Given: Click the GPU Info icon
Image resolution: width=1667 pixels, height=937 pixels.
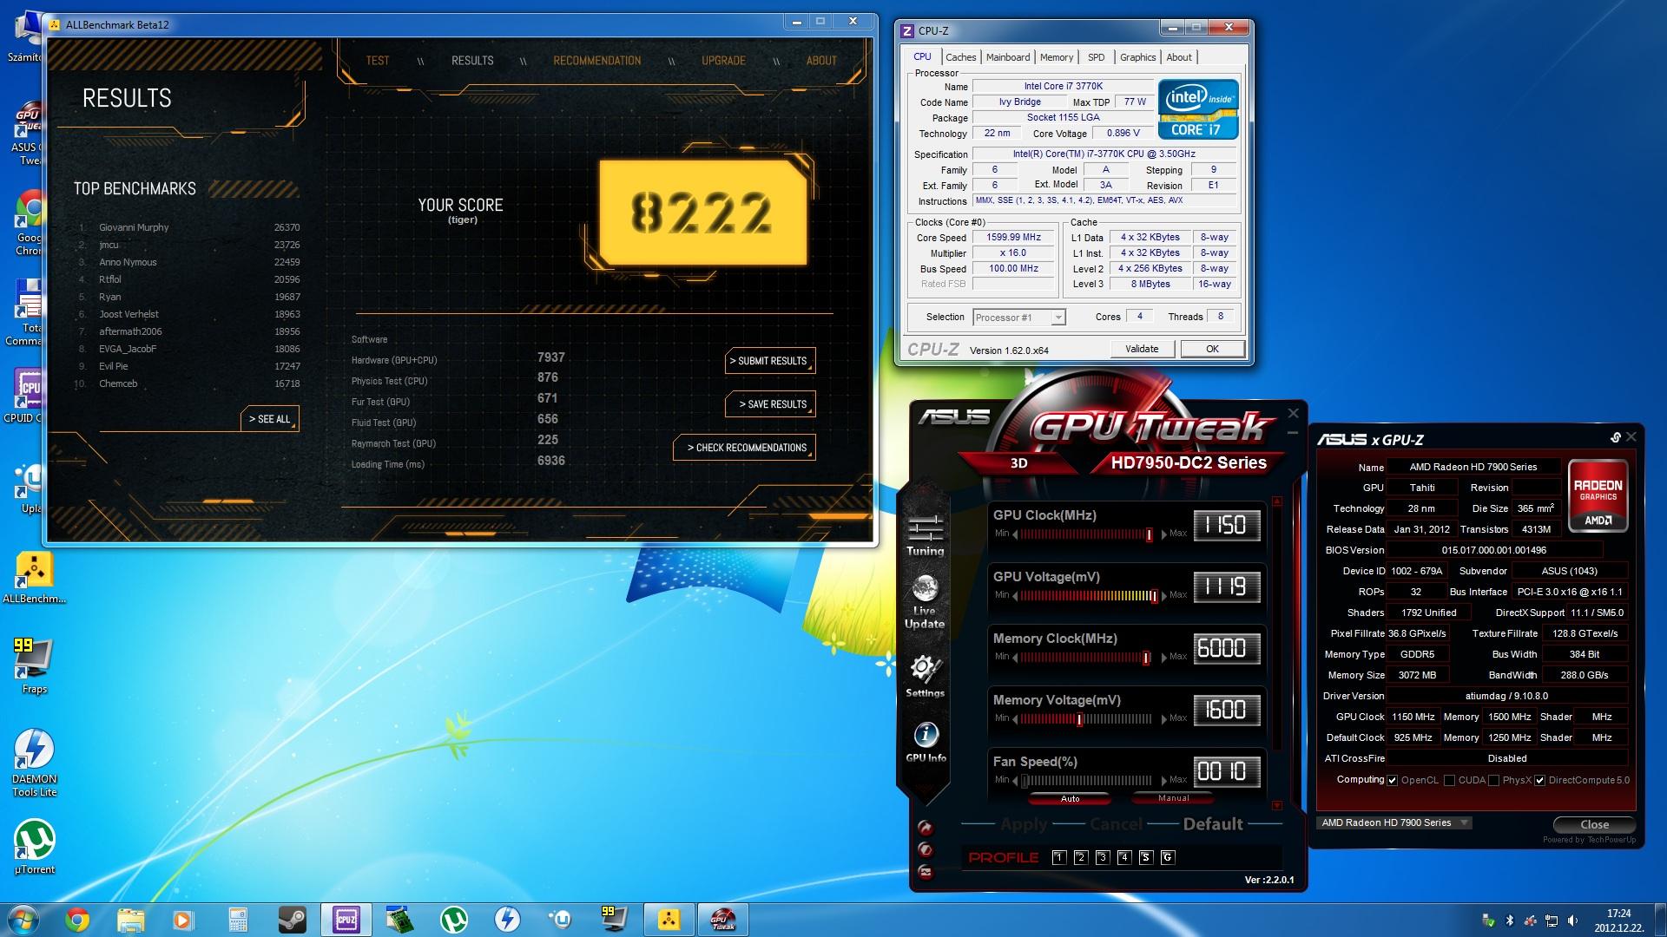Looking at the screenshot, I should [x=926, y=736].
